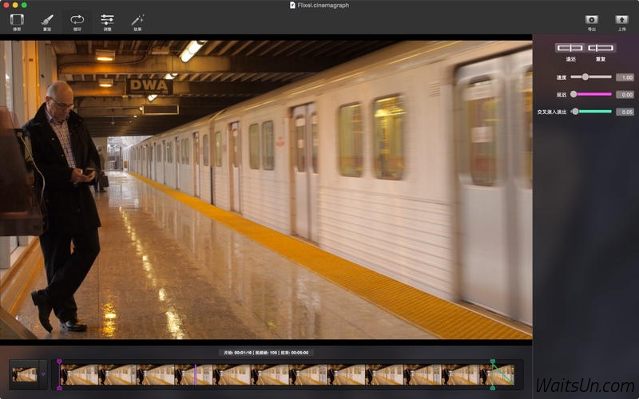Viewport: 639px width, 399px height.
Task: Click the Flixel.cinemagraph document title
Action: click(x=323, y=6)
